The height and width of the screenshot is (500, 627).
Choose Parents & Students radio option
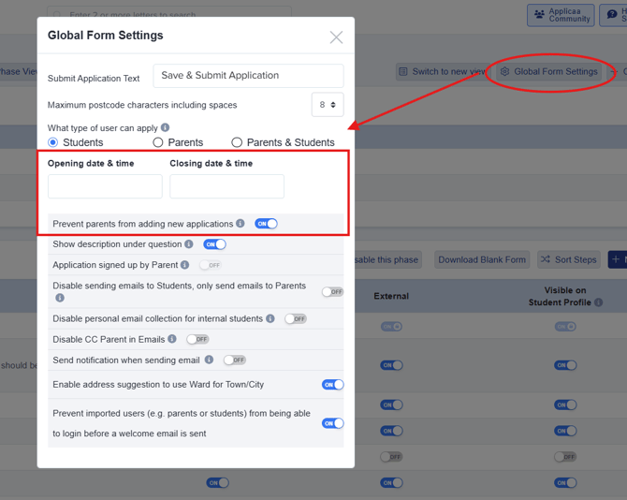[237, 142]
